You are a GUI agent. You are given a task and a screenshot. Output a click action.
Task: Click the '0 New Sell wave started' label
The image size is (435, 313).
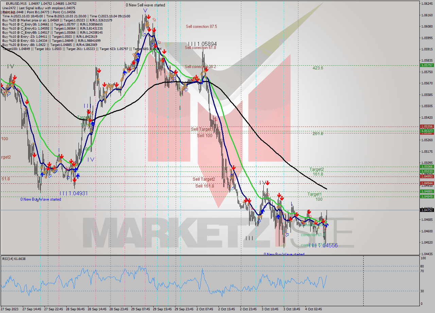pyautogui.click(x=145, y=5)
